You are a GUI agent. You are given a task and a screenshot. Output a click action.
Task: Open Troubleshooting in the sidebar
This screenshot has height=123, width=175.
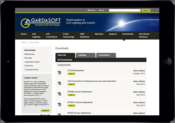pyautogui.click(x=31, y=70)
